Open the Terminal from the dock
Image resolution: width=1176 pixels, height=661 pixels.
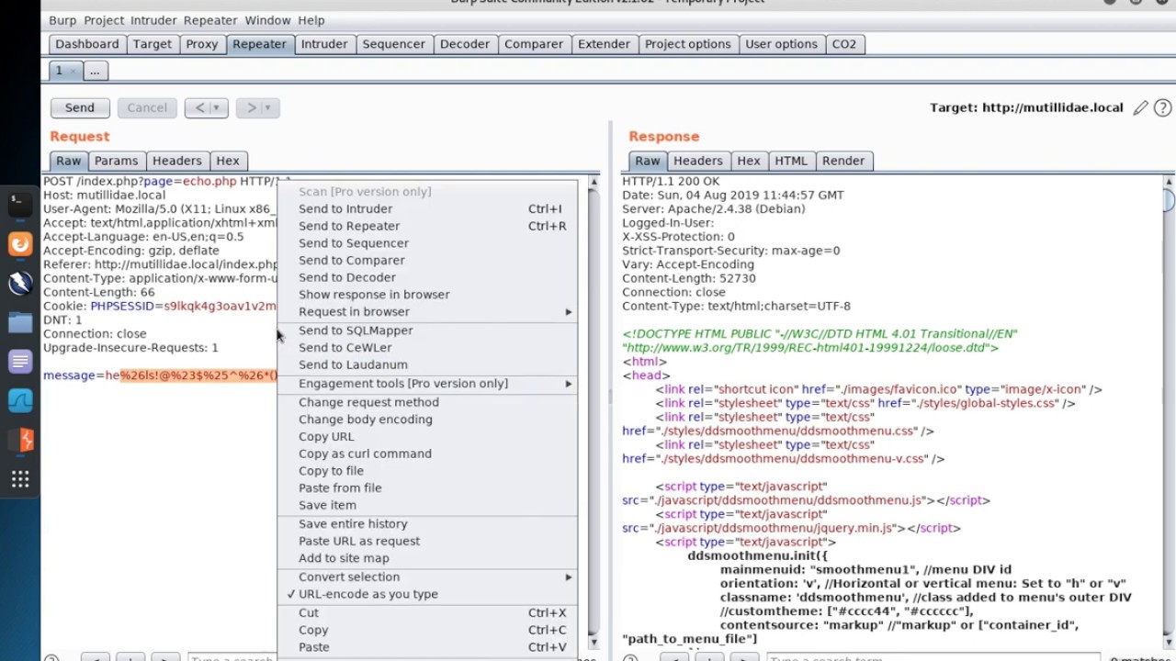point(20,204)
